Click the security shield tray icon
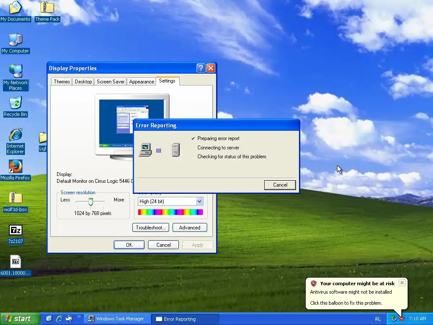 tap(402, 319)
